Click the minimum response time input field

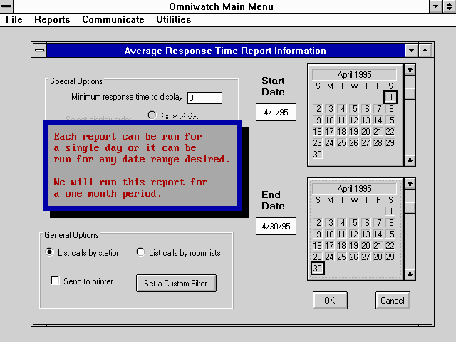(204, 98)
